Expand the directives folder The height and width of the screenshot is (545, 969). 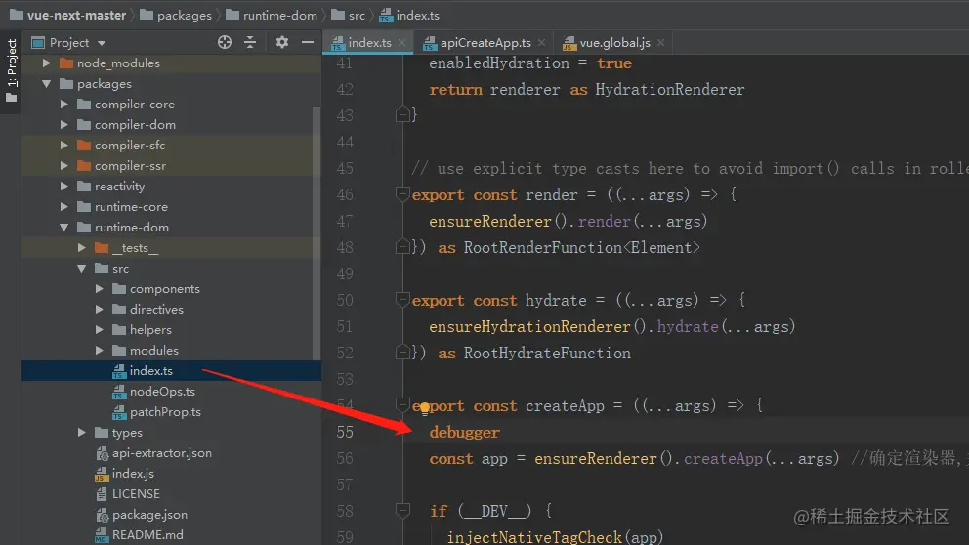pyautogui.click(x=99, y=309)
